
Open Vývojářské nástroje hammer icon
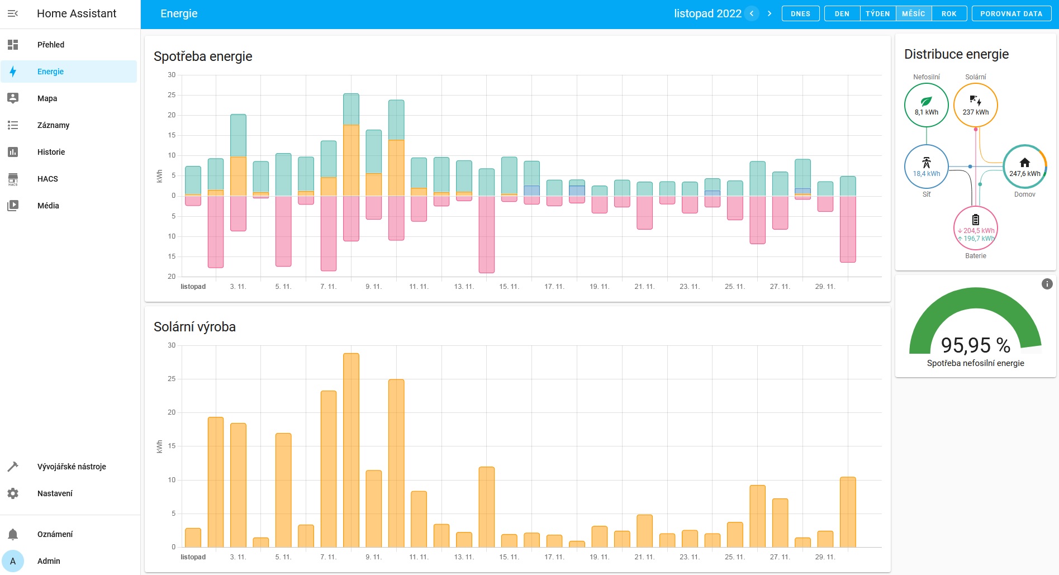13,467
